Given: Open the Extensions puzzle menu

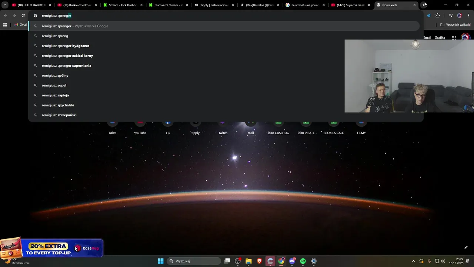Looking at the screenshot, I should tap(438, 16).
